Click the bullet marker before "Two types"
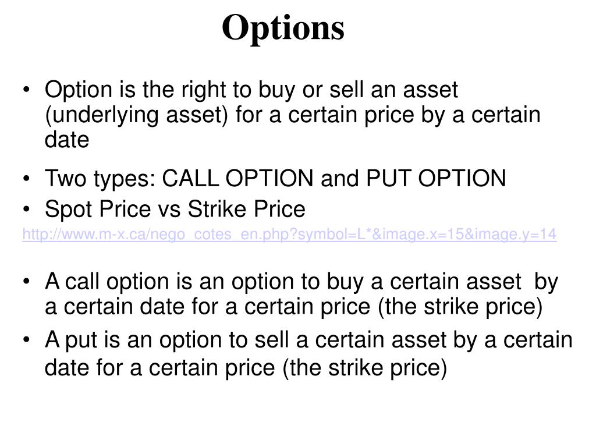 click(26, 179)
